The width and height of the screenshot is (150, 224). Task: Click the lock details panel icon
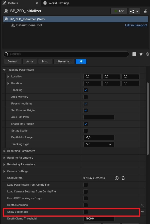pyautogui.click(x=145, y=11)
